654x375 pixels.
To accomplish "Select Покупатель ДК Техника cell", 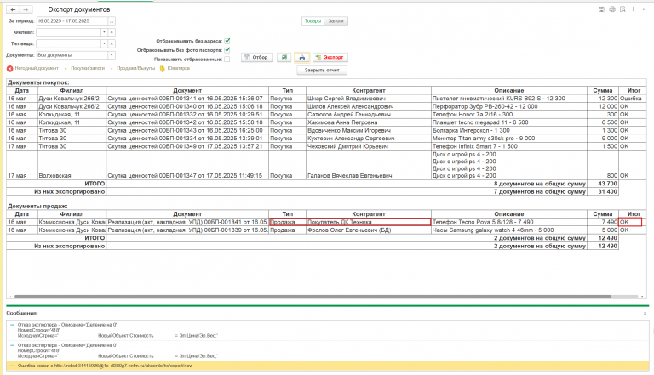I will (x=368, y=222).
